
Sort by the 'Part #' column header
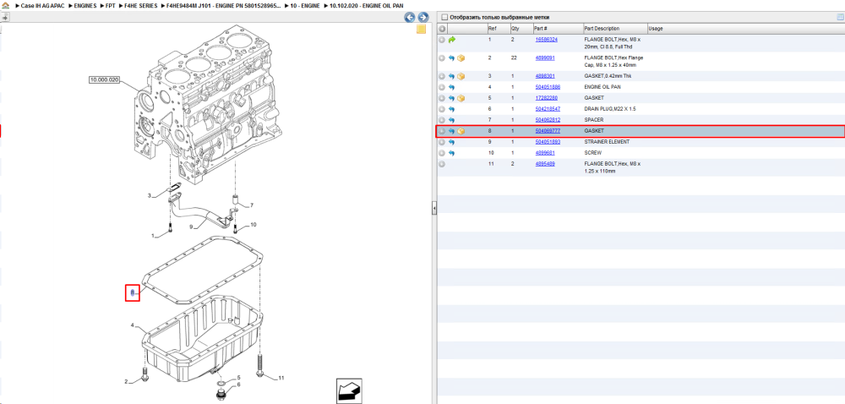(x=557, y=29)
